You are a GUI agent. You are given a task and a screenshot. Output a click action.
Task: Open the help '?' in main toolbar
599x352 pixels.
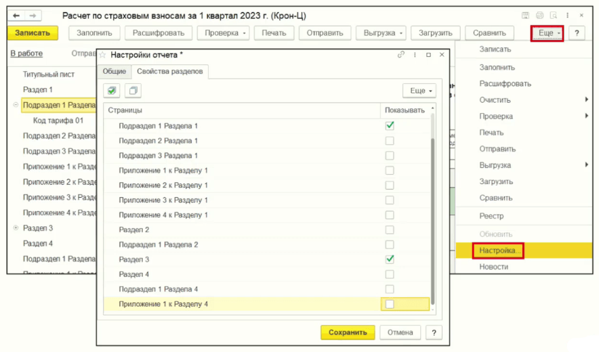[x=577, y=32]
